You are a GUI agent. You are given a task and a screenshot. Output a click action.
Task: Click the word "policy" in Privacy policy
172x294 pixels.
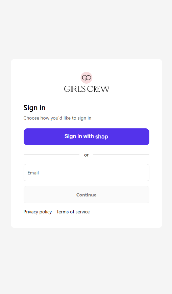[46, 212]
